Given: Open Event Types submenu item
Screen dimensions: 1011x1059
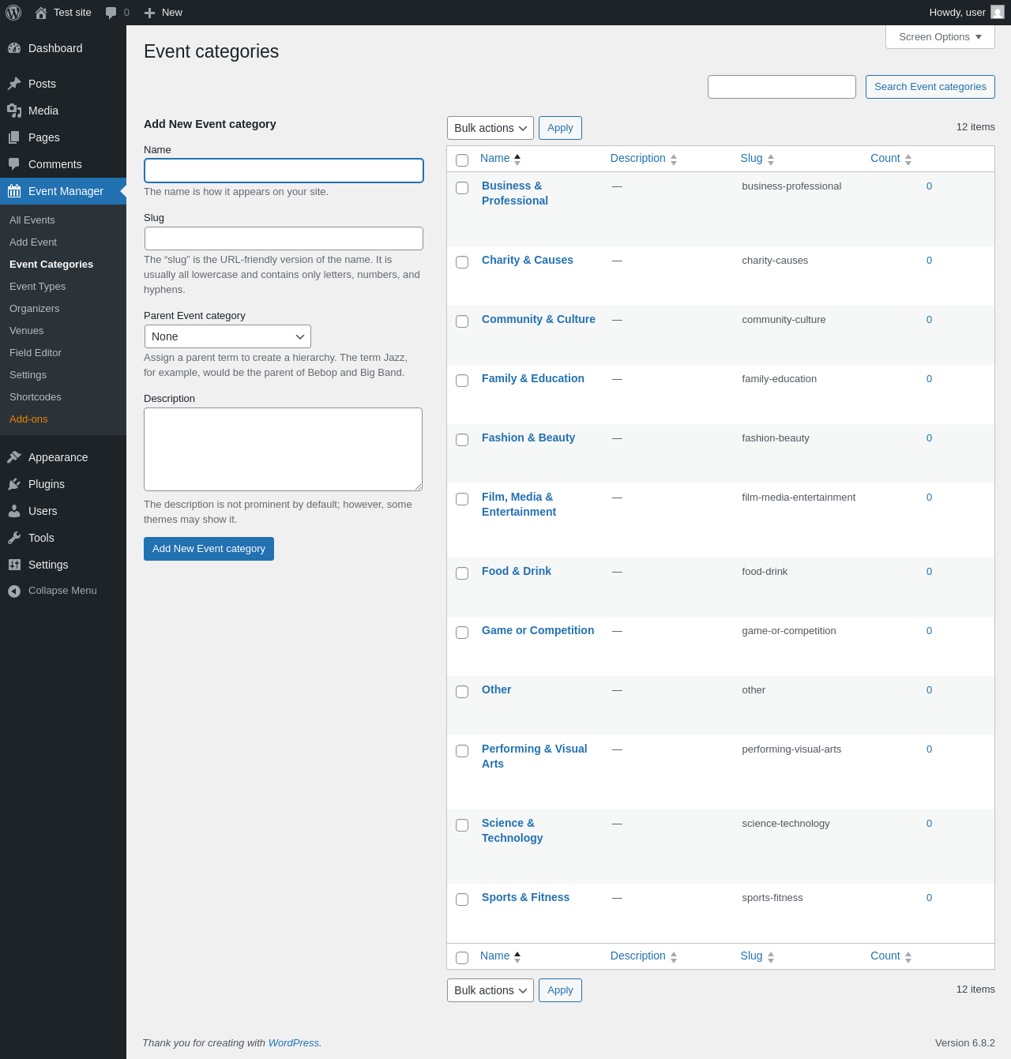Looking at the screenshot, I should pos(37,287).
